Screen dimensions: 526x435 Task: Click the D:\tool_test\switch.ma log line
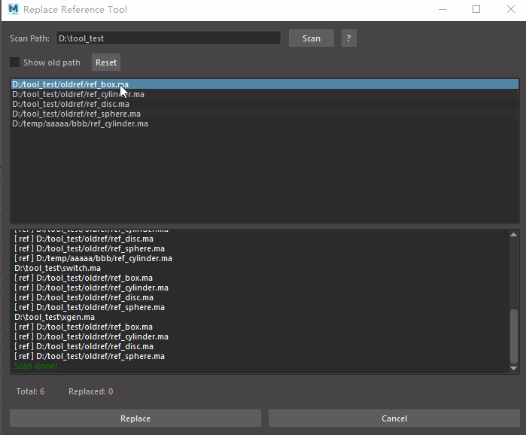click(x=57, y=268)
